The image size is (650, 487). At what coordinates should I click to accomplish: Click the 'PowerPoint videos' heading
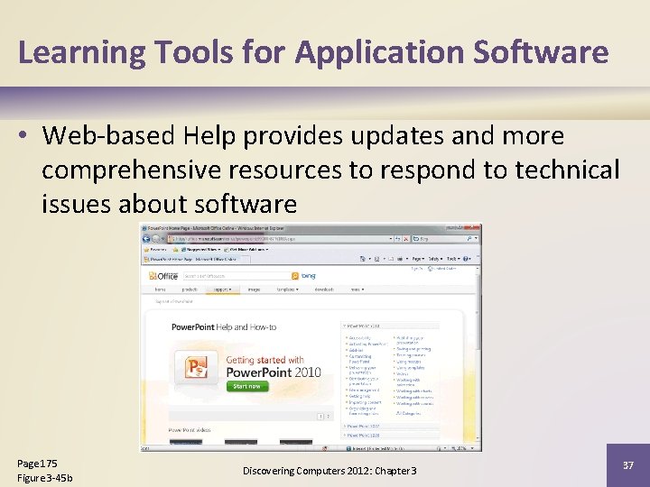(x=190, y=430)
